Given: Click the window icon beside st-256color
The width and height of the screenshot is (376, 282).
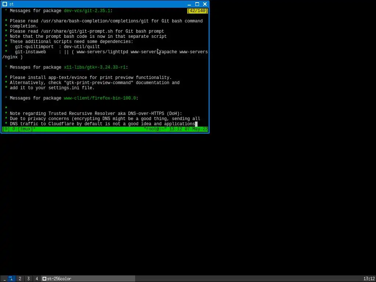Looking at the screenshot, I should click(44, 279).
